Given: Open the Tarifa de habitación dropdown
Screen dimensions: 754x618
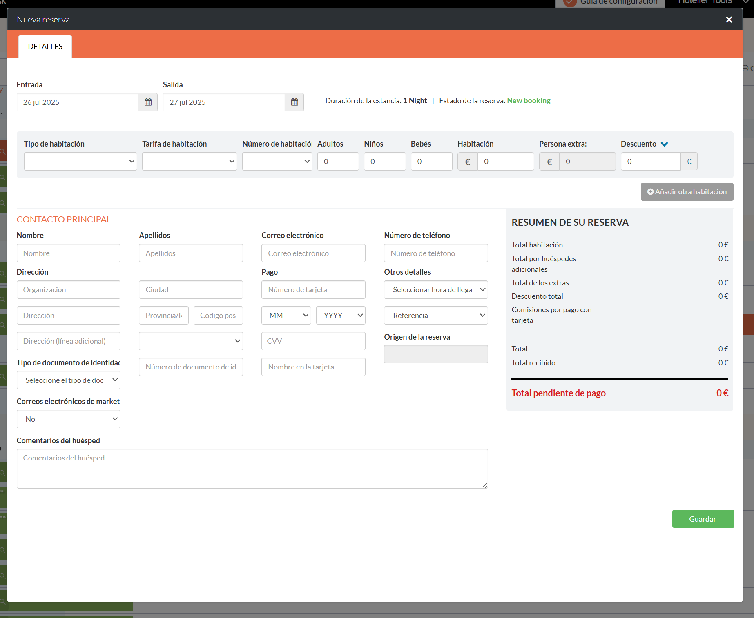Looking at the screenshot, I should point(190,162).
